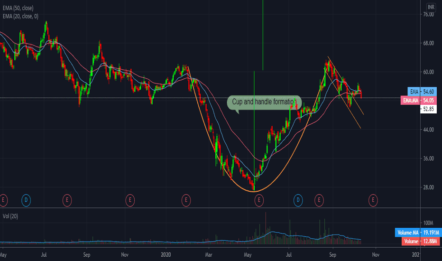
Task: Click the 28.00 price axis label
Action: pyautogui.click(x=428, y=187)
